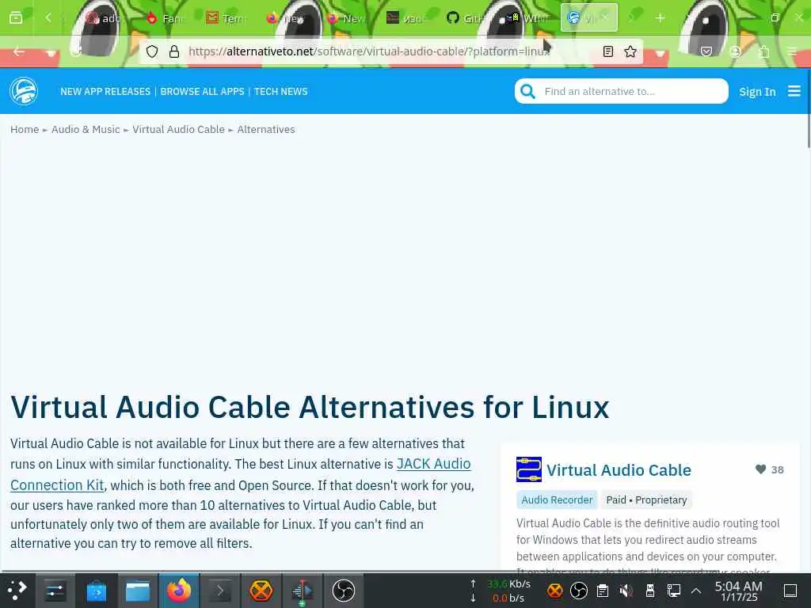
Task: Click the AlternativeTo site logo
Action: 24,91
